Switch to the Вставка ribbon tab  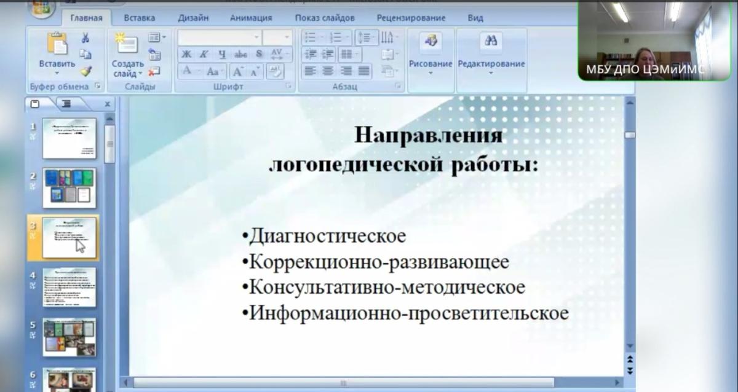139,18
